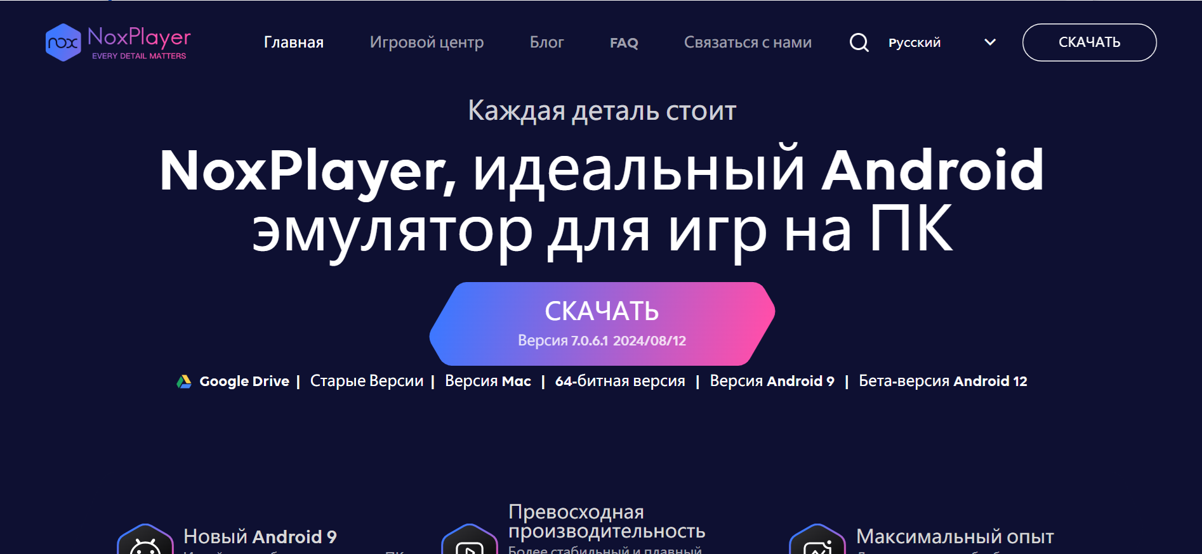This screenshot has width=1202, height=554.
Task: Click the Google Drive icon
Action: [184, 382]
